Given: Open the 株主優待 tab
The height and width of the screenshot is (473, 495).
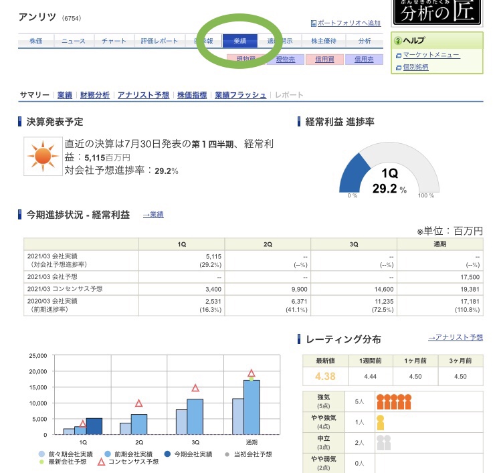Looking at the screenshot, I should pos(324,41).
